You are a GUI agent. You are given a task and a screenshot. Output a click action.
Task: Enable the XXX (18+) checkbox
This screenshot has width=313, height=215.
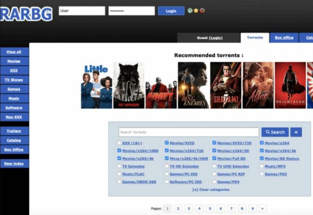point(119,143)
